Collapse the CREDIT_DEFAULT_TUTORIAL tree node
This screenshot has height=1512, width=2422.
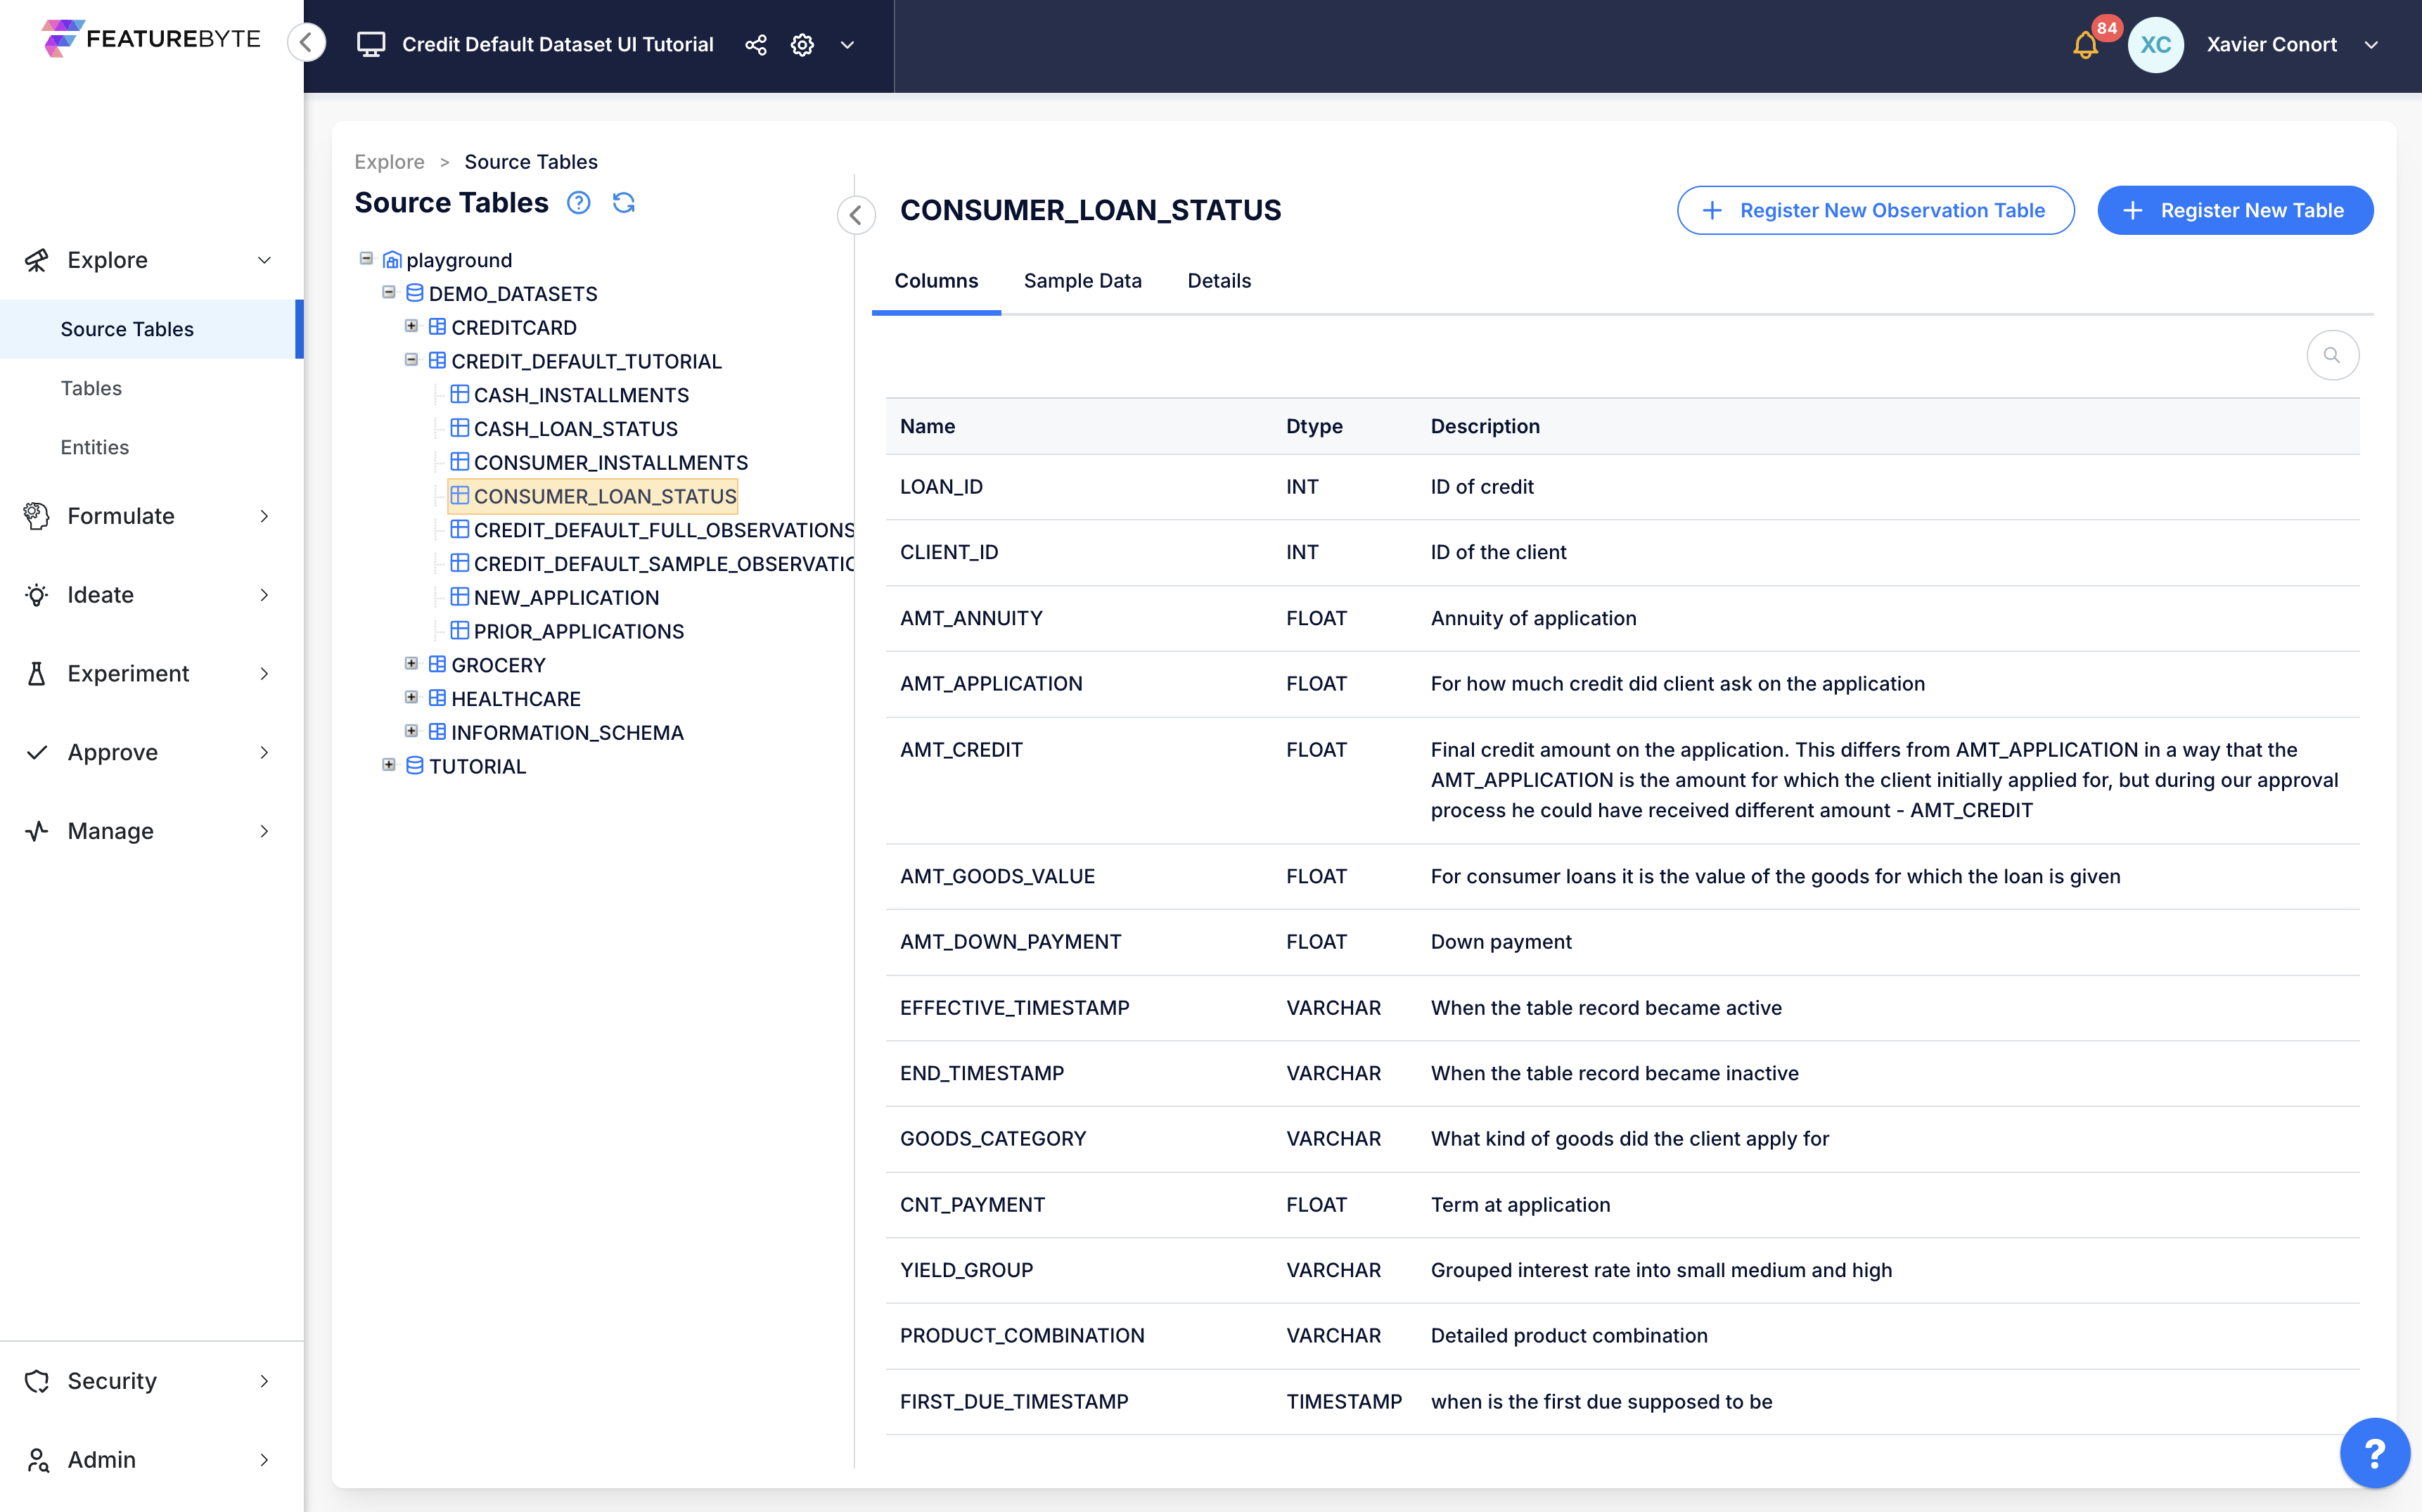point(411,360)
